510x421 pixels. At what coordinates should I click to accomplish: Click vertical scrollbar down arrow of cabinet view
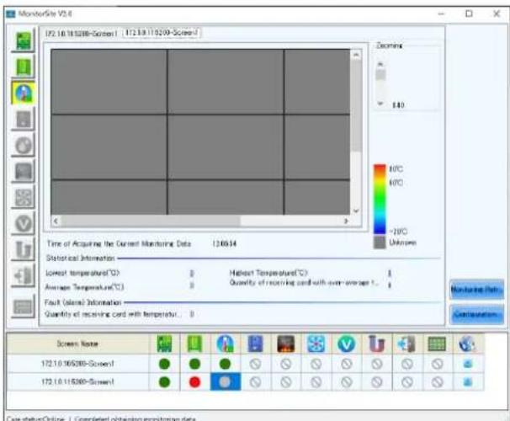(x=356, y=210)
